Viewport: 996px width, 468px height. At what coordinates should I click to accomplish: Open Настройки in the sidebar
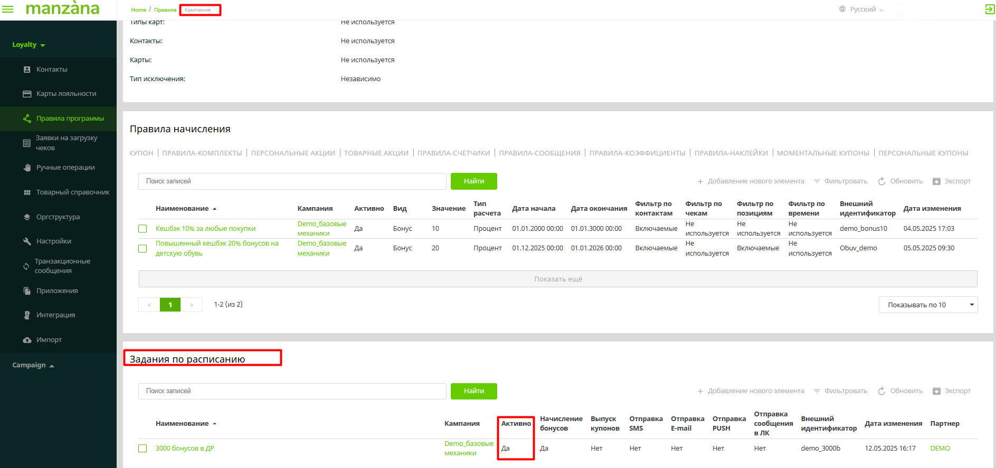[53, 241]
